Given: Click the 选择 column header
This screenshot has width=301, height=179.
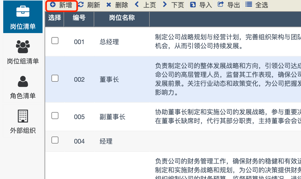Looking at the screenshot, I should pos(55,18).
